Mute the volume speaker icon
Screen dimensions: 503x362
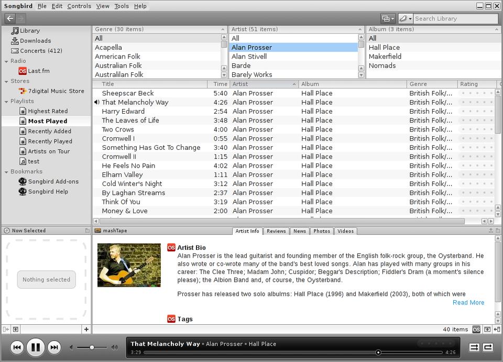point(72,347)
